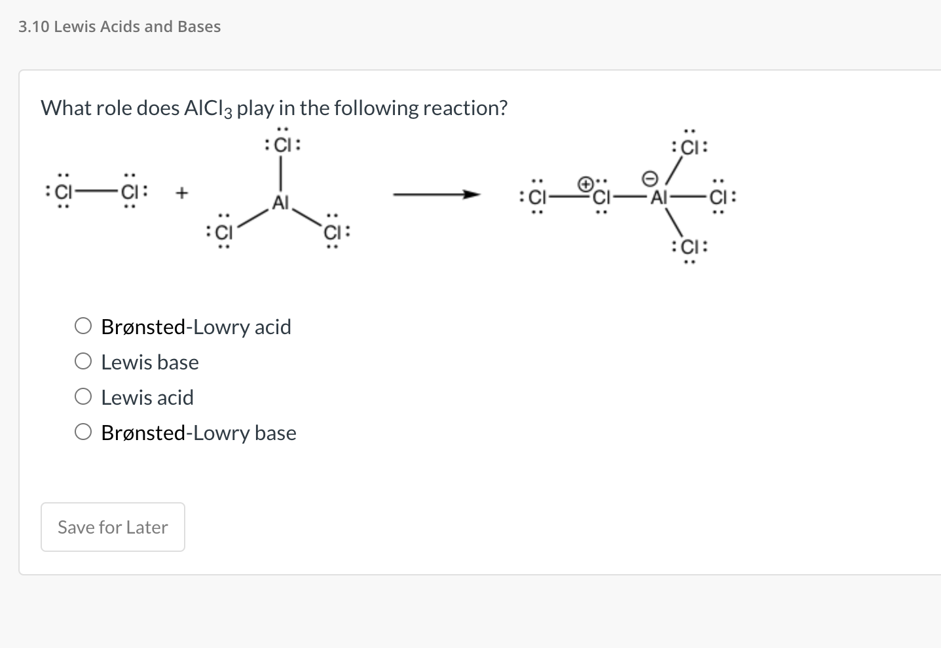This screenshot has width=941, height=648.
Task: Click the section heading 3.10 Lewis Acids and Bases
Action: tap(119, 26)
